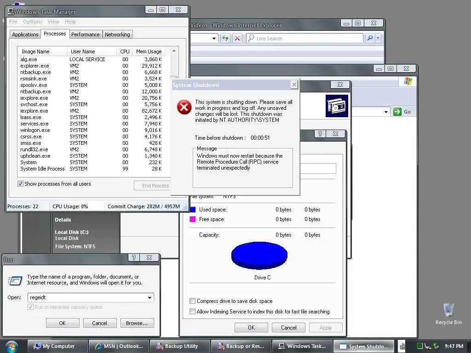
Task: Expand the Internet Explorer address bar dropdown
Action: pyautogui.click(x=214, y=39)
